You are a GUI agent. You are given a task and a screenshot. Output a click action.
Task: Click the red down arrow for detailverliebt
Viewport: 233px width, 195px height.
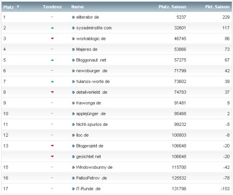pos(52,92)
